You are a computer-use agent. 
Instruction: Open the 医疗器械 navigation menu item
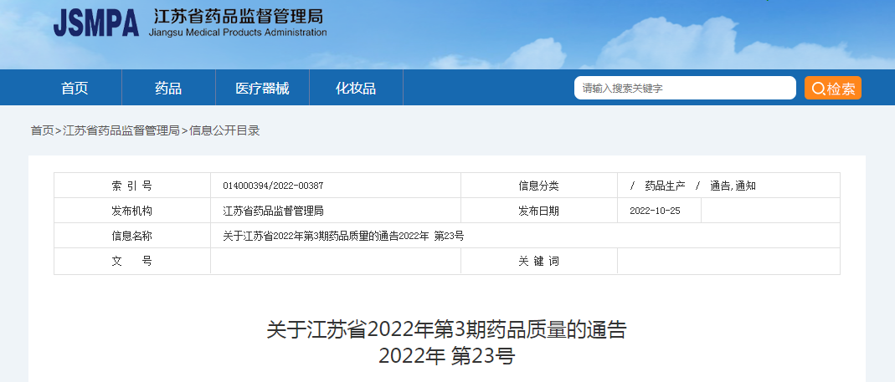click(263, 88)
